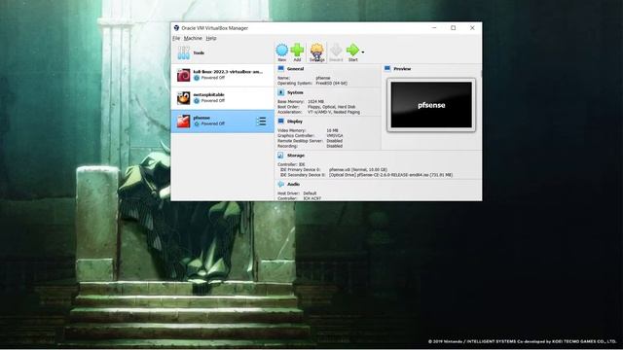Image resolution: width=623 pixels, height=350 pixels.
Task: Select the metasploitable virtual machine name
Action: pos(208,95)
